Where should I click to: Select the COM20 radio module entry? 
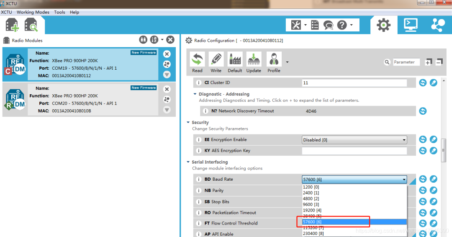pyautogui.click(x=89, y=99)
